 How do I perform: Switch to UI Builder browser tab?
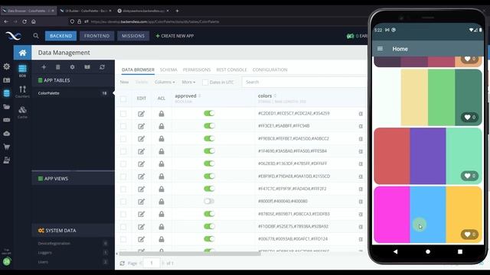[x=86, y=11]
